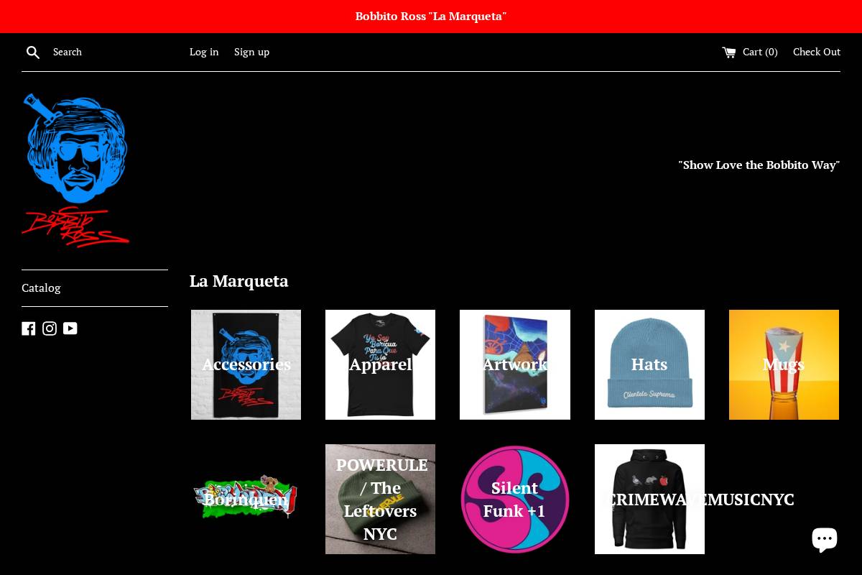View the CRIMEWAVEMUSICNYC collection

tap(649, 499)
